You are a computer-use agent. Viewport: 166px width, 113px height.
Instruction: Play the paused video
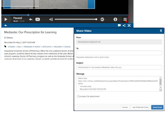click(x=6, y=19)
